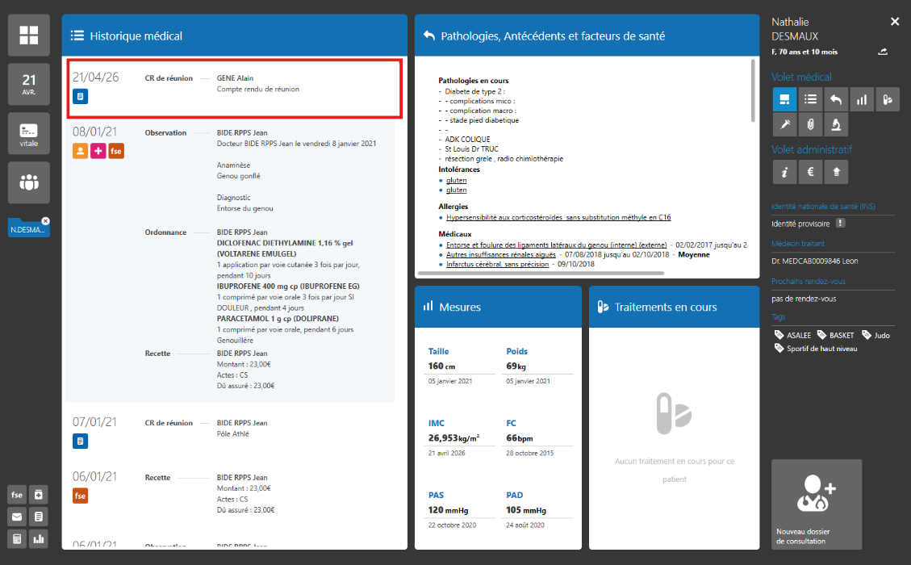
Task: Open the calculator icon in bottom-left
Action: tap(16, 538)
